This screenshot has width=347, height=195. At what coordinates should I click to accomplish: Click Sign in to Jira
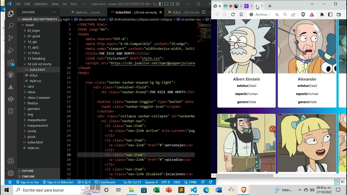[27, 182]
